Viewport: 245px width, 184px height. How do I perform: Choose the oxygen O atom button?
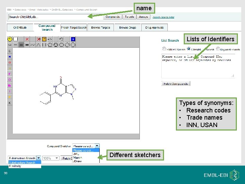pyautogui.click(x=10, y=62)
